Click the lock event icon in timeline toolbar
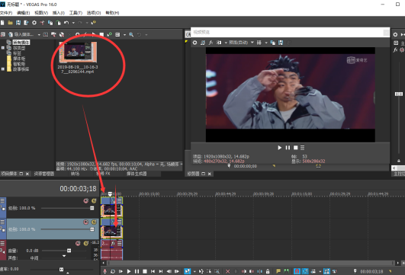This screenshot has width=405, height=275. (268, 271)
